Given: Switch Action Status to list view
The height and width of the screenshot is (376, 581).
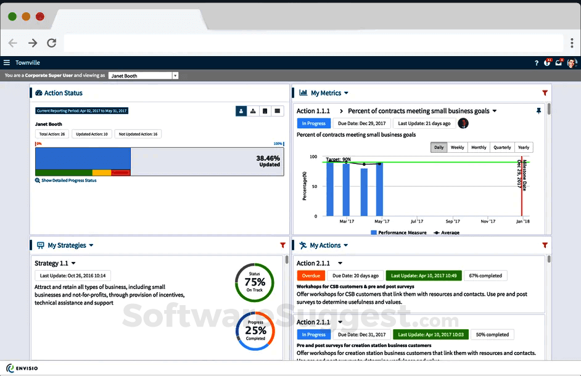Looking at the screenshot, I should pos(276,111).
